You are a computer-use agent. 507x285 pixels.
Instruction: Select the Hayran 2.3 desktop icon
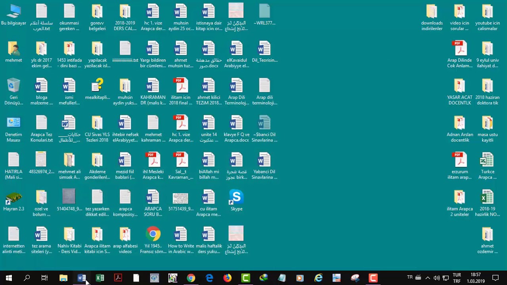(13, 201)
